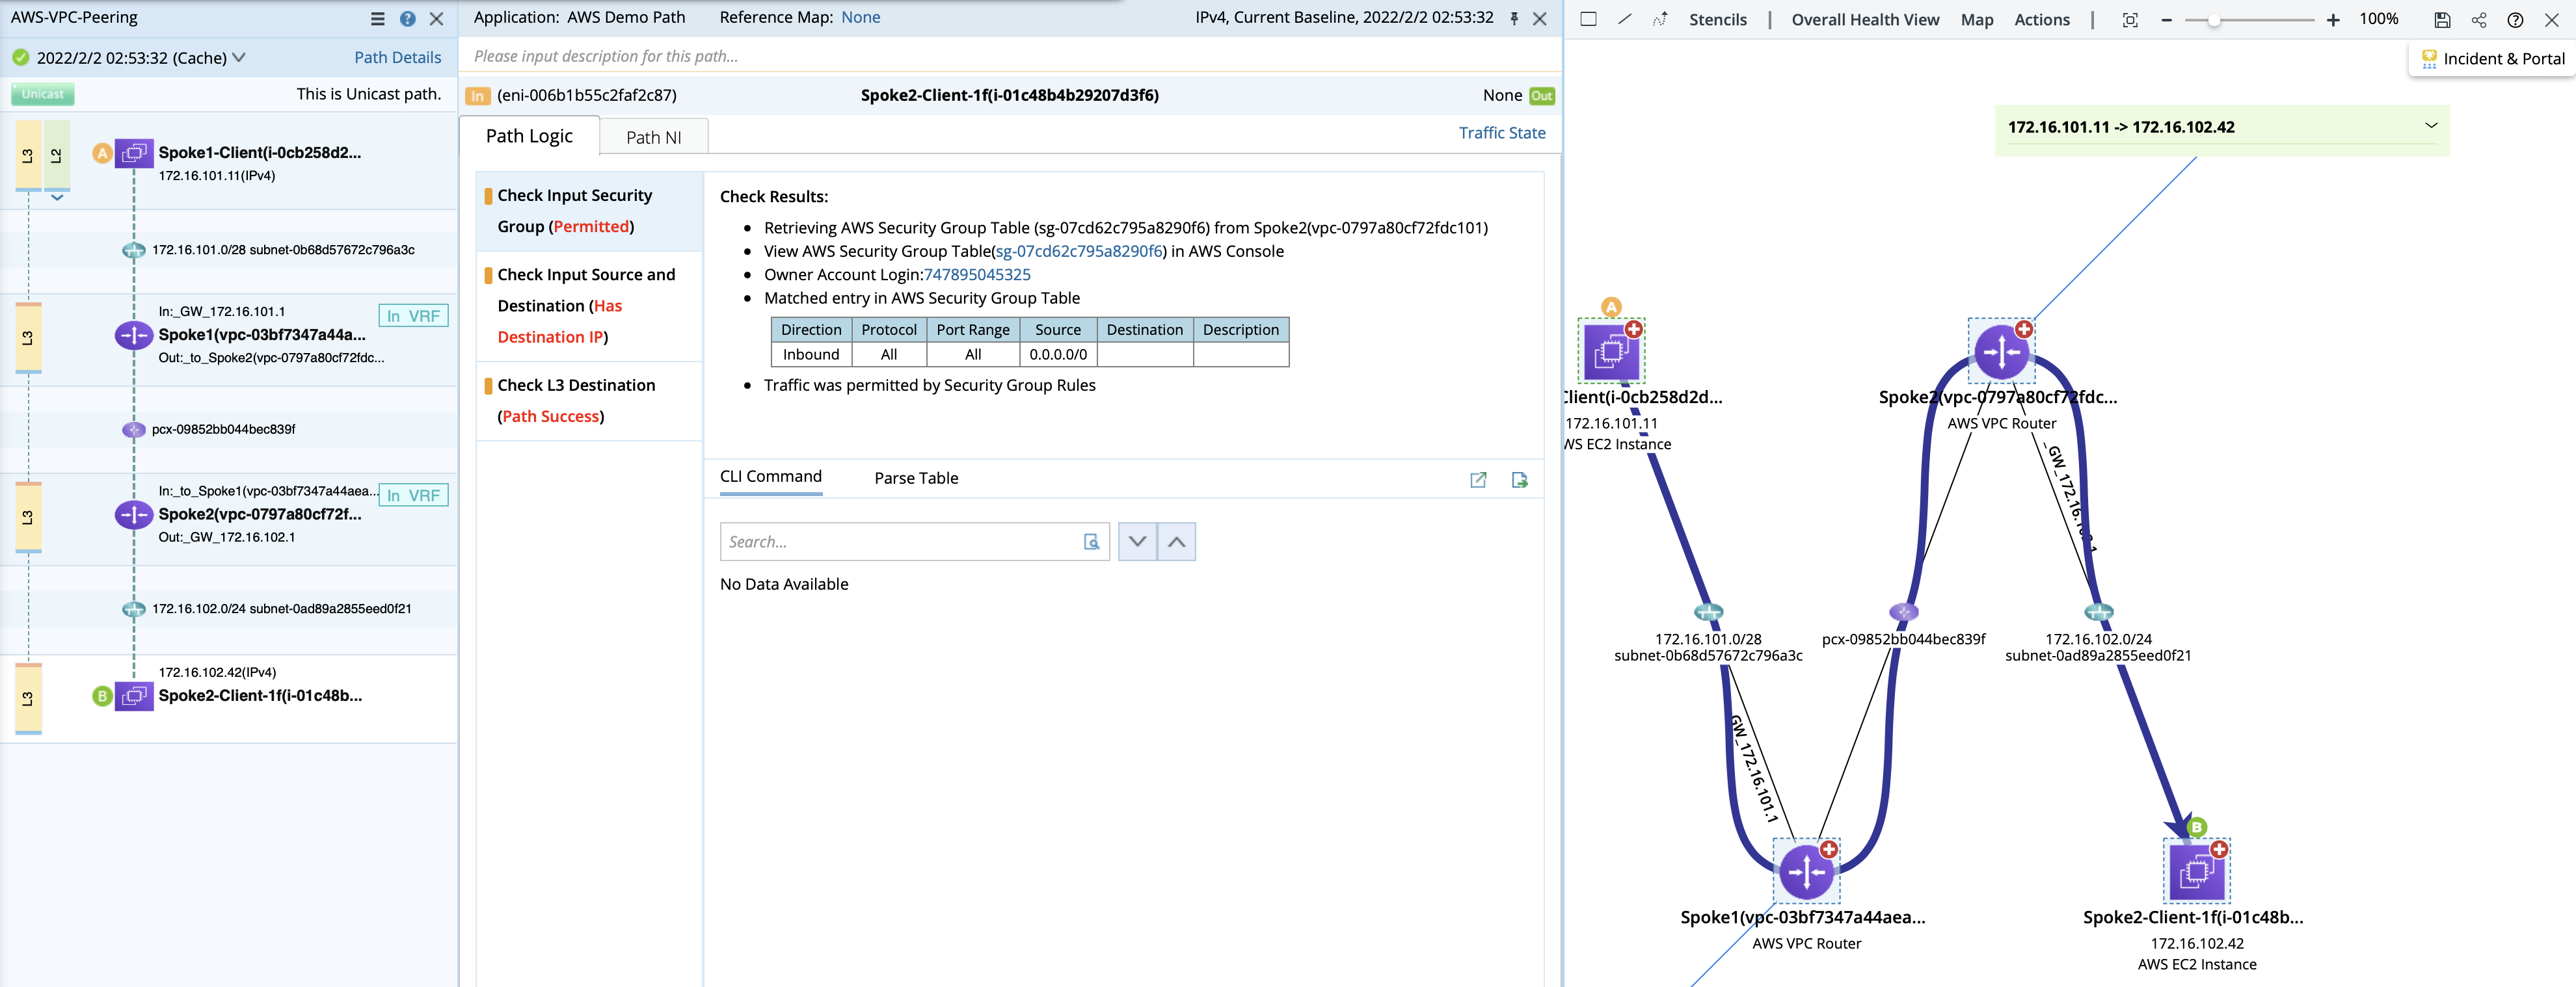Open sg-07cd62c795a8290f6 security group link
The width and height of the screenshot is (2576, 987).
pos(1079,251)
